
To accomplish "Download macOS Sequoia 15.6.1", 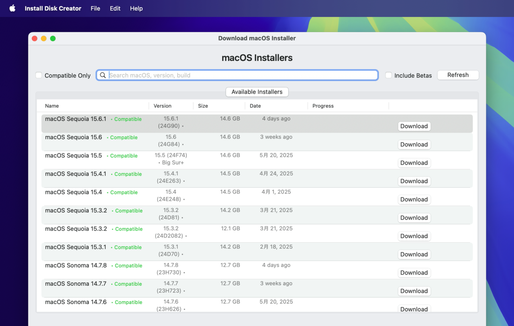I will point(414,126).
